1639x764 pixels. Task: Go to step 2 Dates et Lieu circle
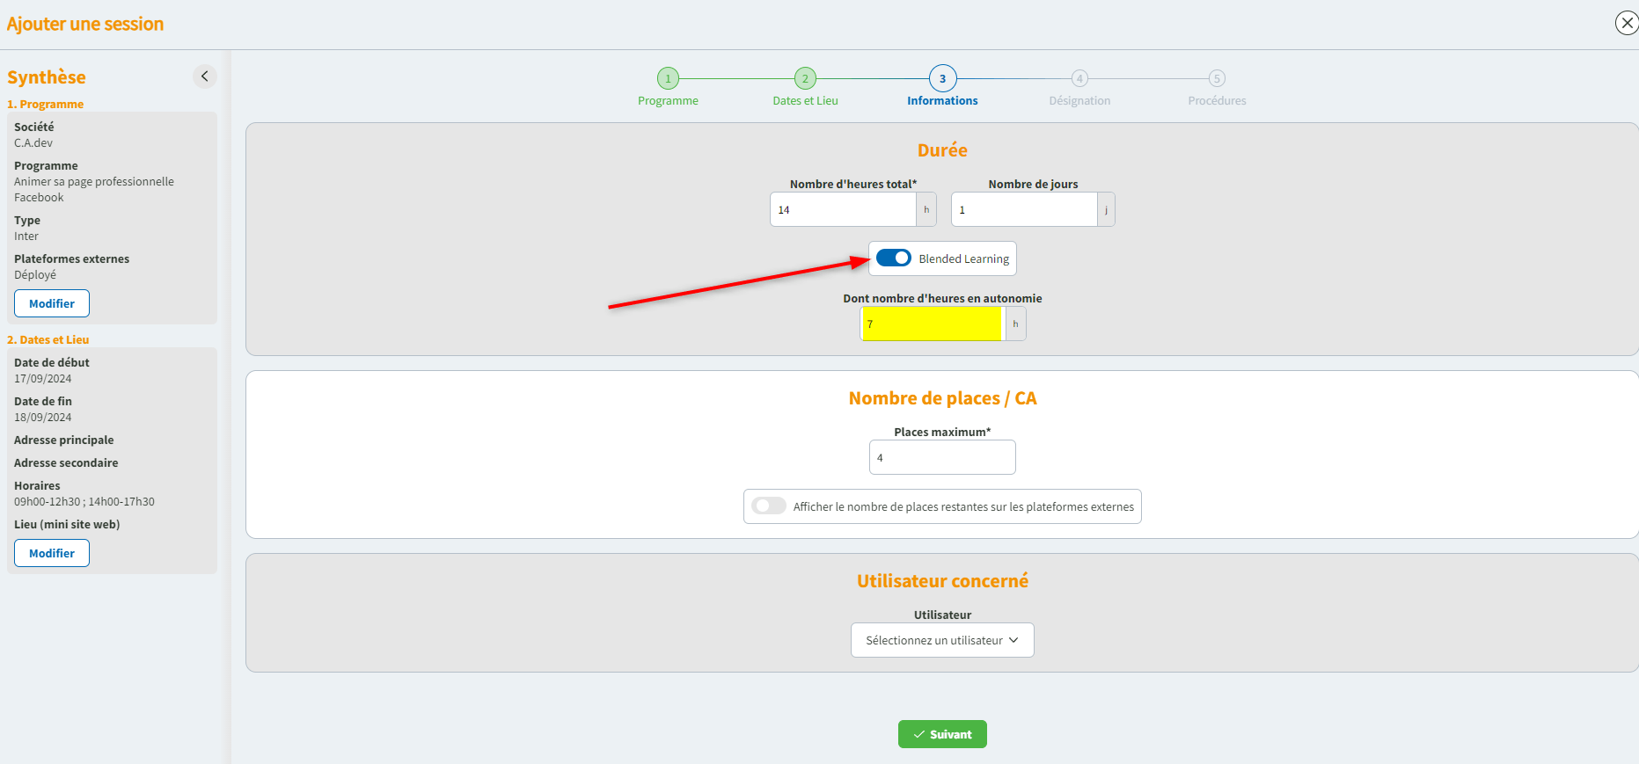pos(805,79)
